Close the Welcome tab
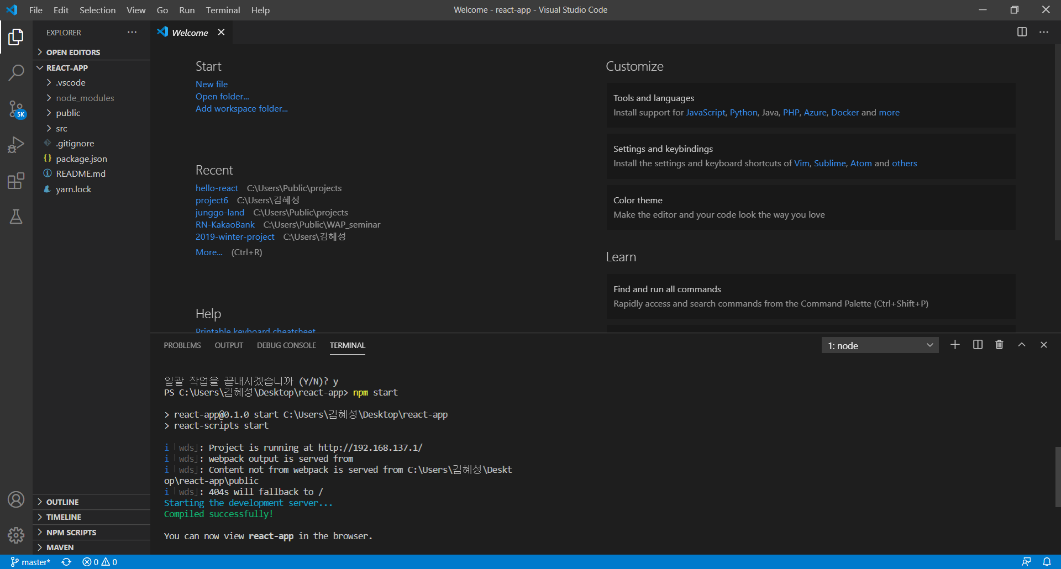The height and width of the screenshot is (569, 1061). [x=221, y=32]
